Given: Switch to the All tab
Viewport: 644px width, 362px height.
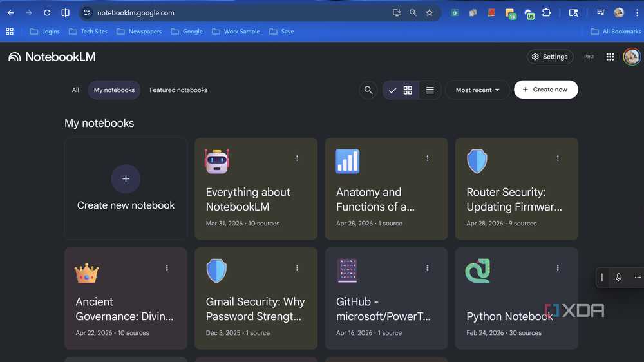Looking at the screenshot, I should tap(75, 90).
